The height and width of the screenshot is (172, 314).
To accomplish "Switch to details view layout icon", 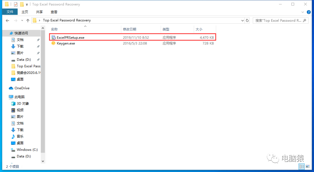I will [x=301, y=166].
